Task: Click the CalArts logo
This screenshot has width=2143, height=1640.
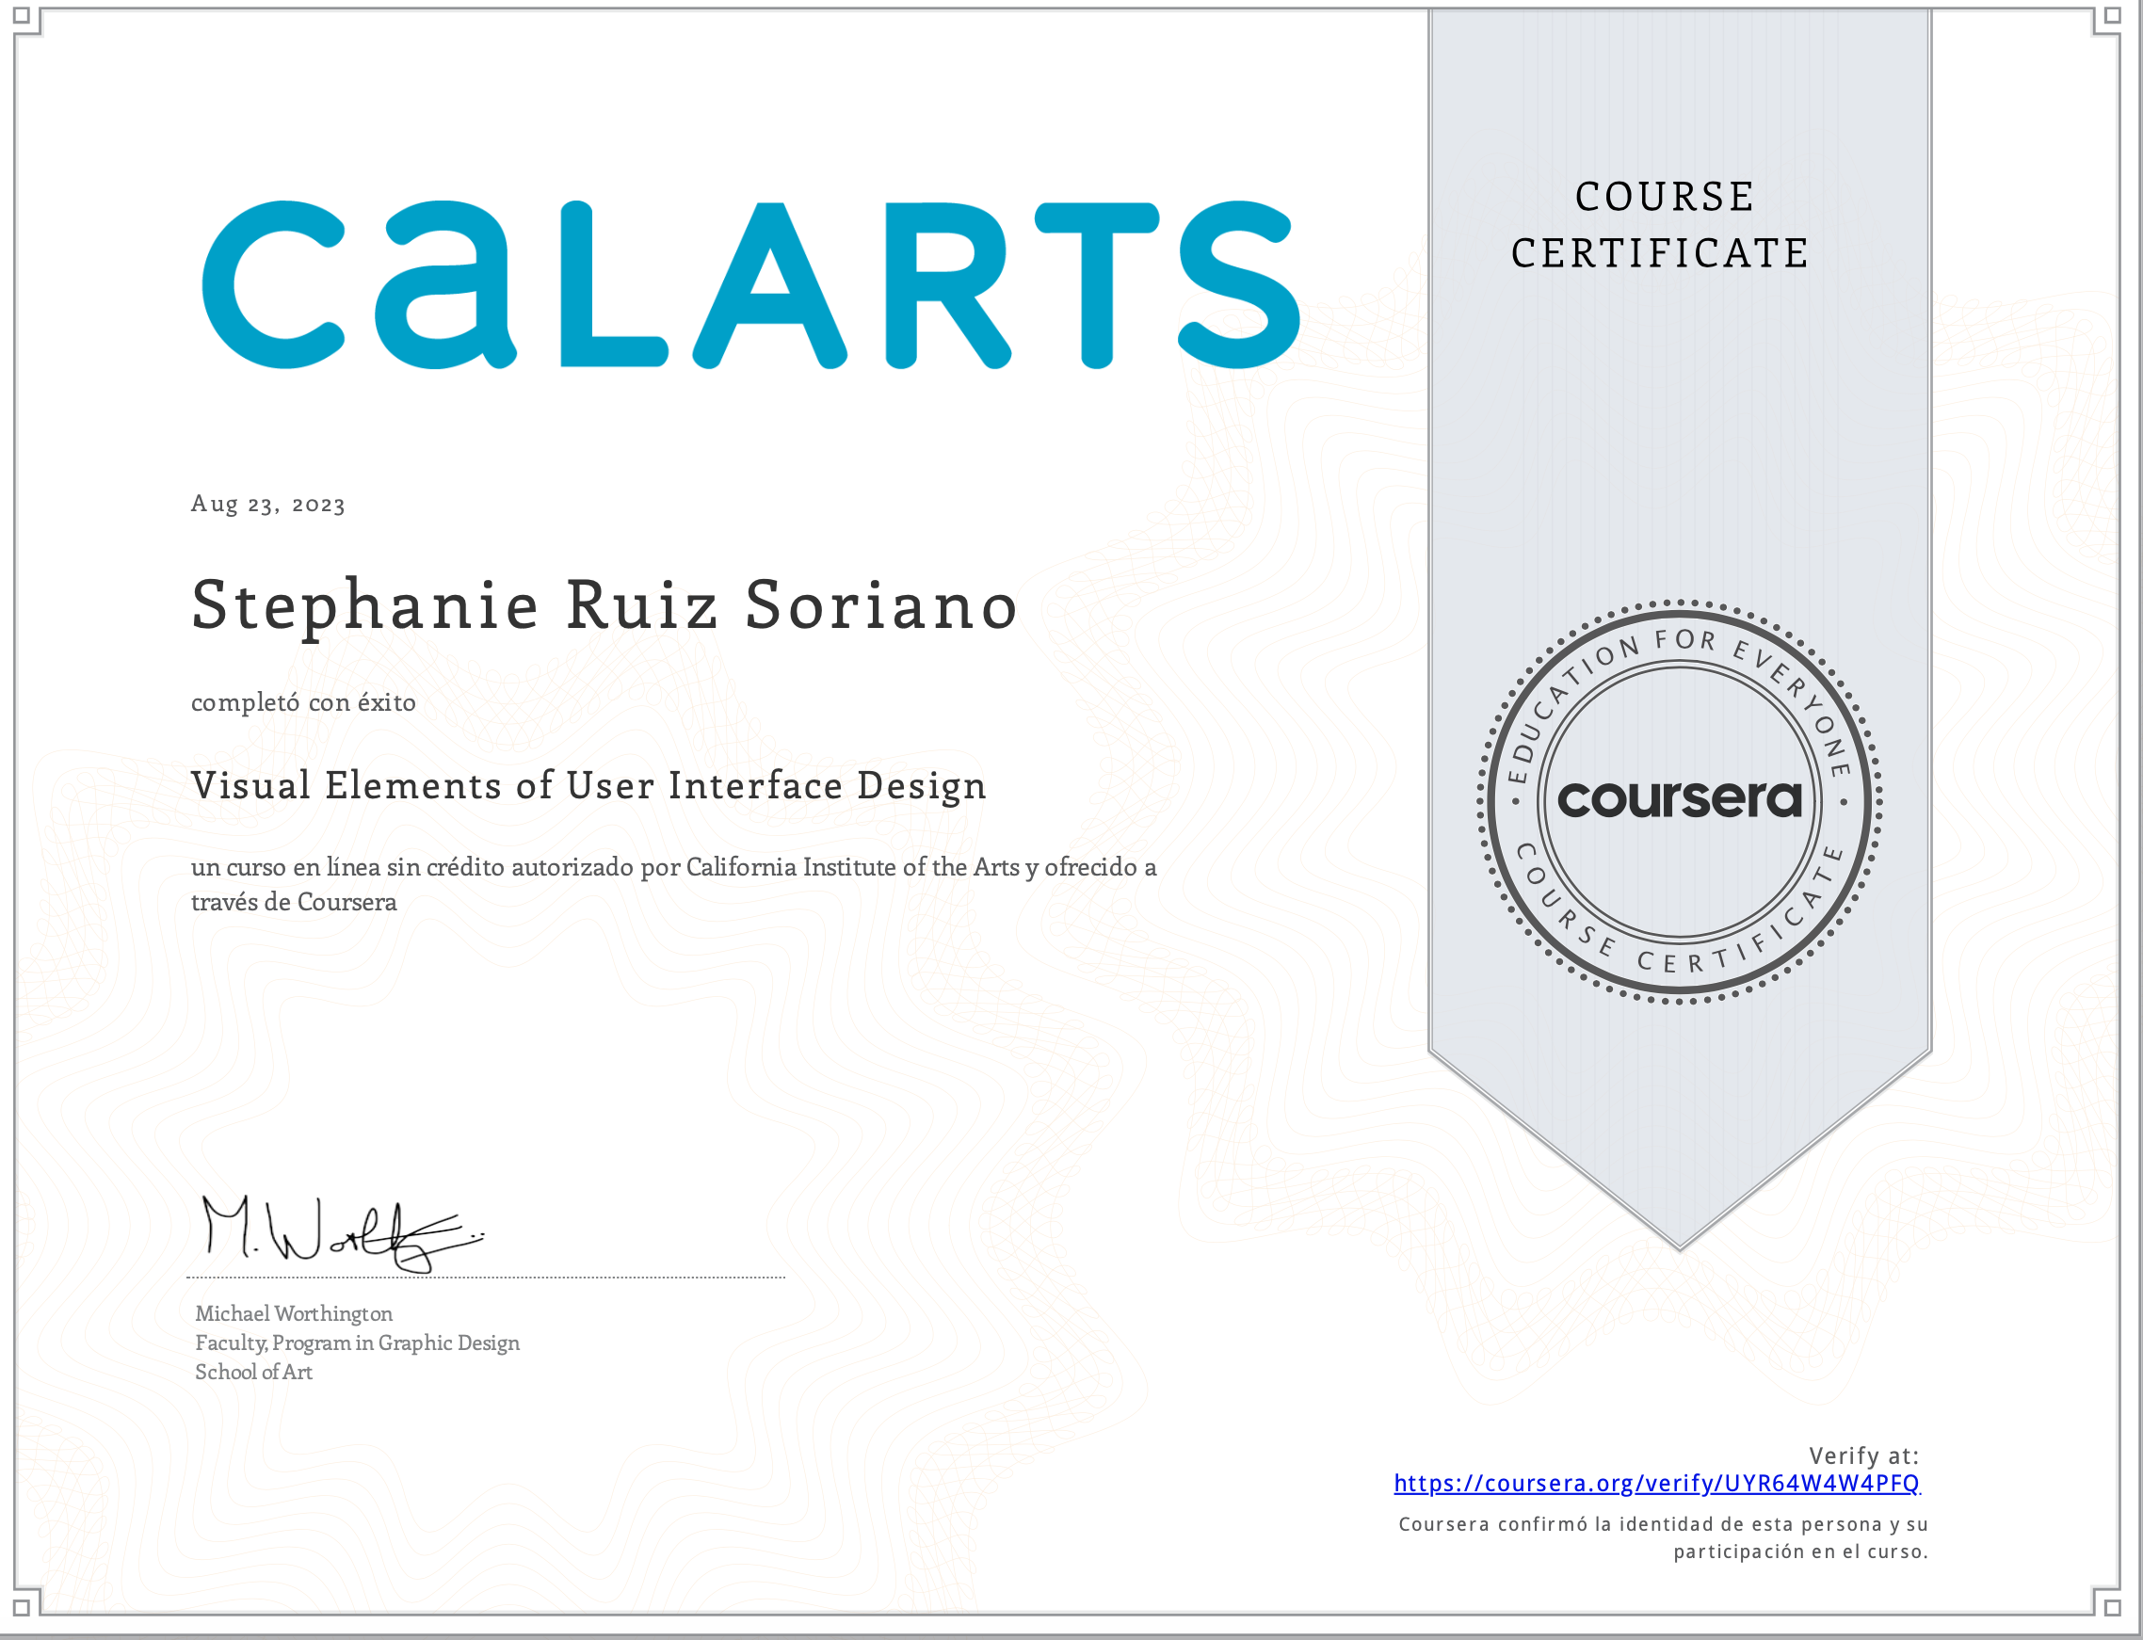Action: 750,284
